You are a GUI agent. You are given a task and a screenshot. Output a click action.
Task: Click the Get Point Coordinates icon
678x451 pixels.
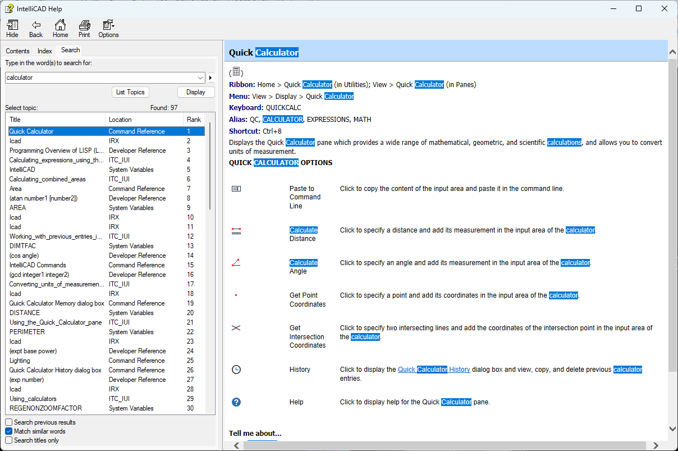tap(236, 295)
